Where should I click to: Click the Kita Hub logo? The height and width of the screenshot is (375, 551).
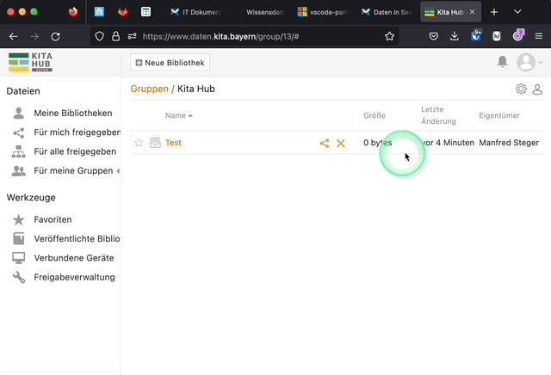click(x=31, y=63)
